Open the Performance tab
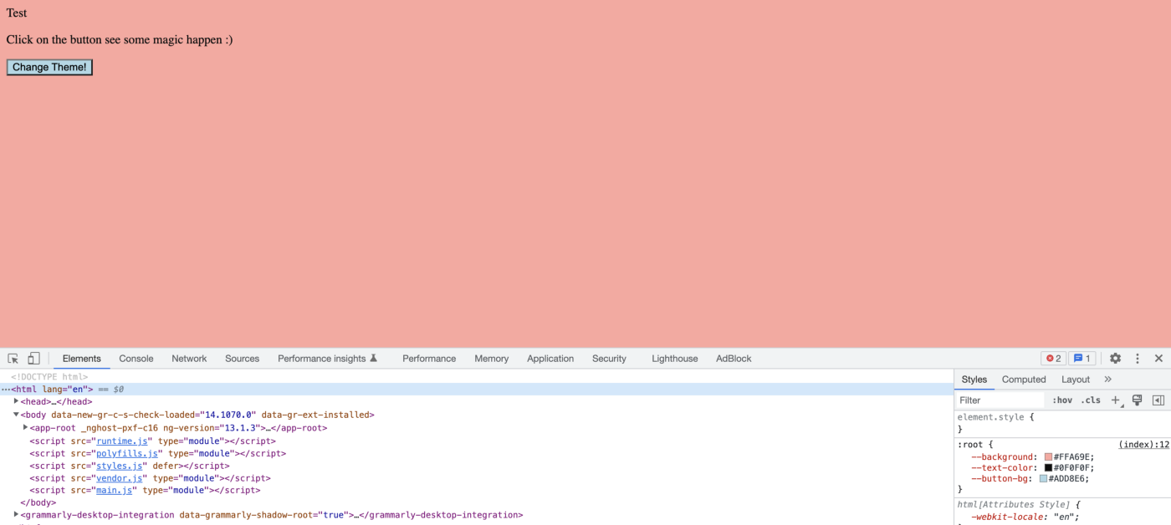Screen dimensions: 1171x525 429,359
